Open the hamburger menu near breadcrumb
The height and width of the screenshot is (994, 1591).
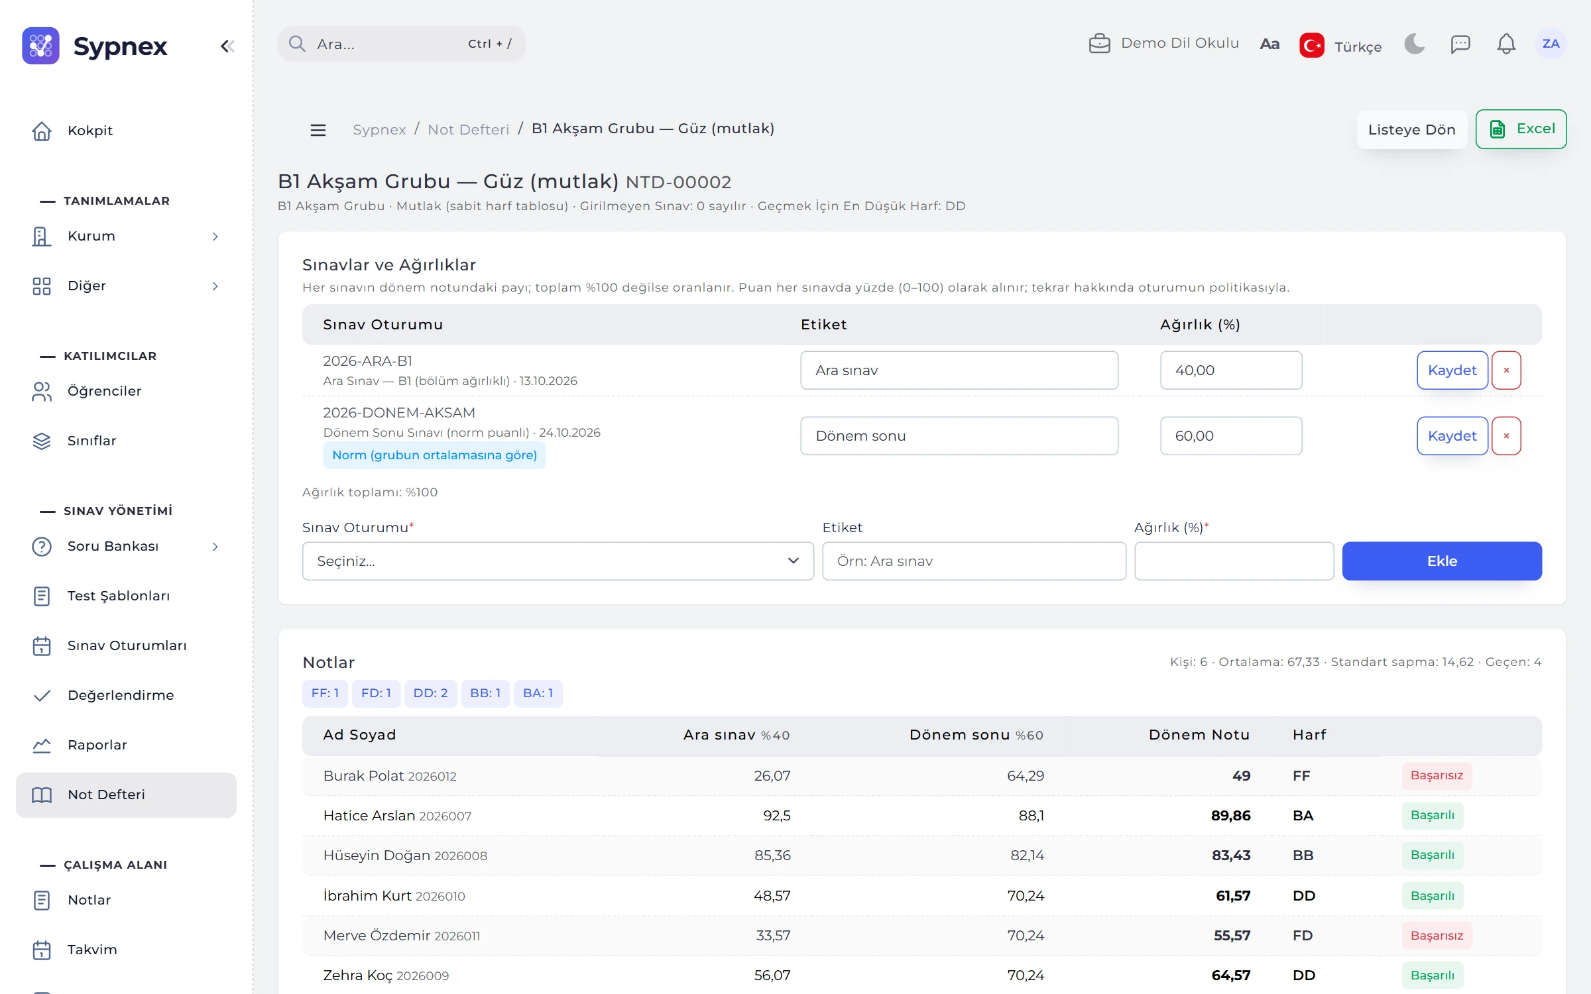(x=318, y=130)
